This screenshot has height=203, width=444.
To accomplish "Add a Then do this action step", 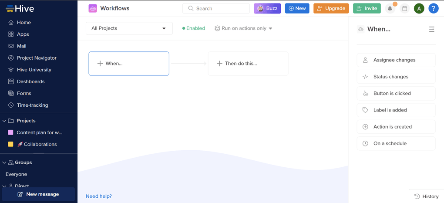I will [x=248, y=64].
